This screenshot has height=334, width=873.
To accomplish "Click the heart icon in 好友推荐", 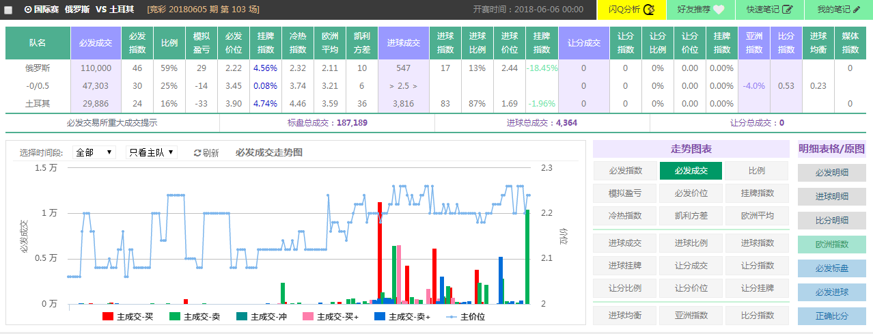I will pyautogui.click(x=719, y=10).
